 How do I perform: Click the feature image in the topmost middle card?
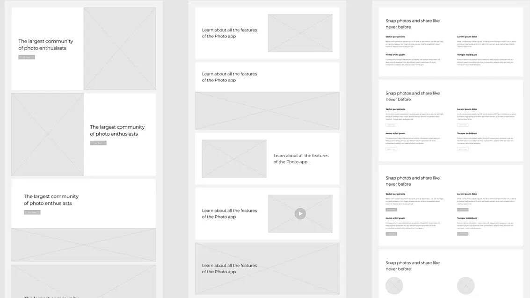(x=300, y=33)
